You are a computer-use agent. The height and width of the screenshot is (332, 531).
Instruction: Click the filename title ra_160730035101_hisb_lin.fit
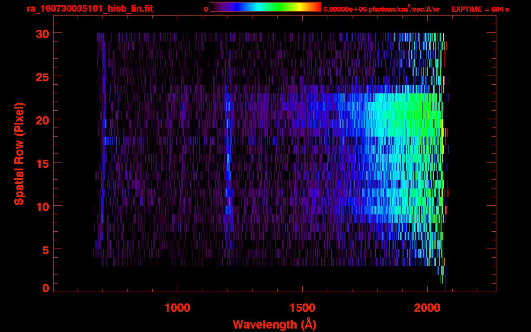coord(90,9)
